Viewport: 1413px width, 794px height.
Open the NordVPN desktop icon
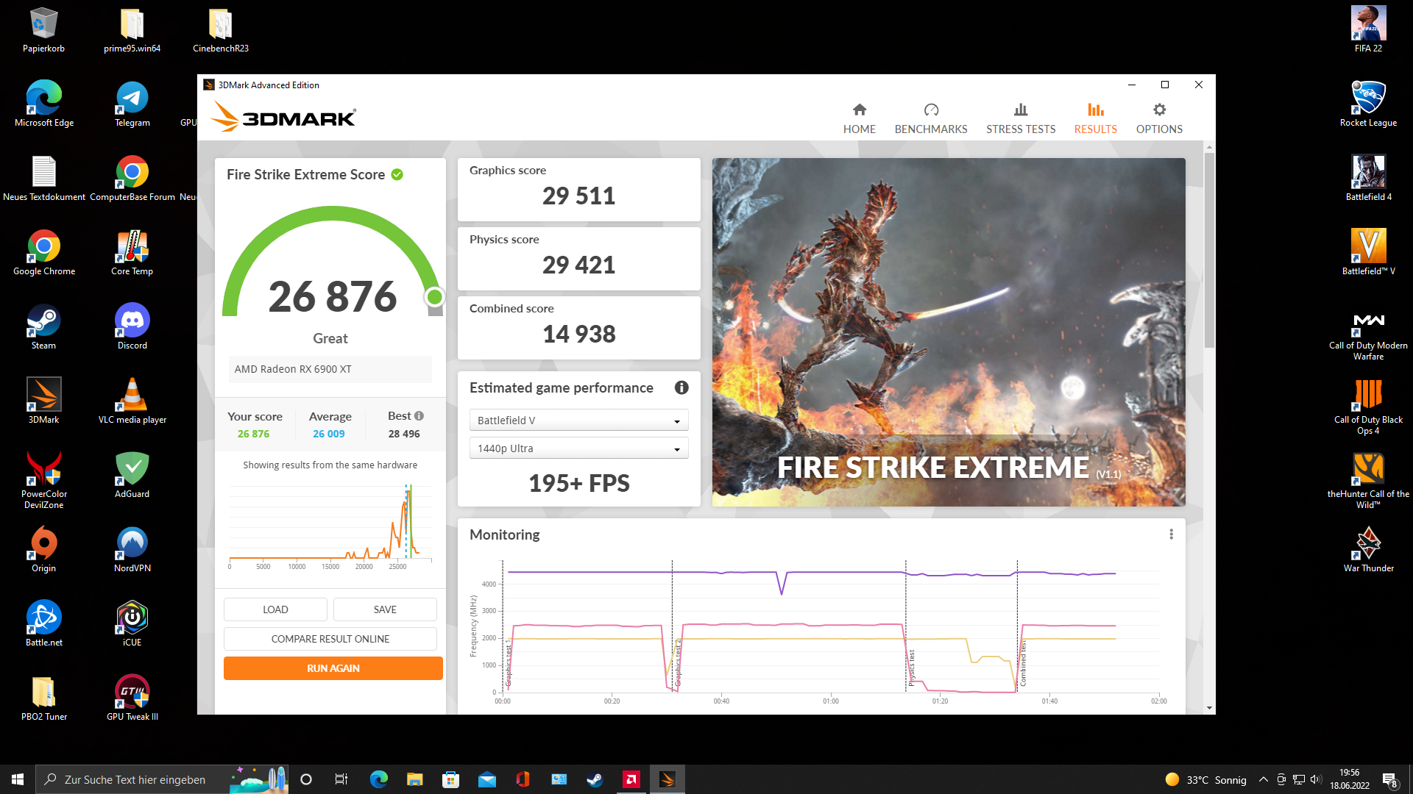click(x=132, y=550)
